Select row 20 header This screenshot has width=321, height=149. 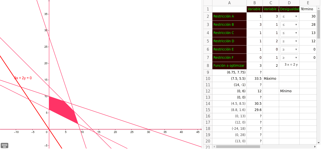click(208, 141)
